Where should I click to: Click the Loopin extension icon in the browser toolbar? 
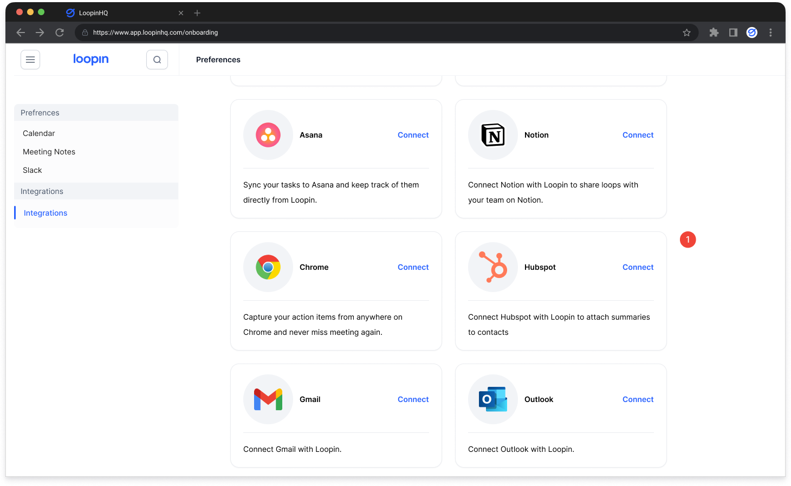[751, 33]
